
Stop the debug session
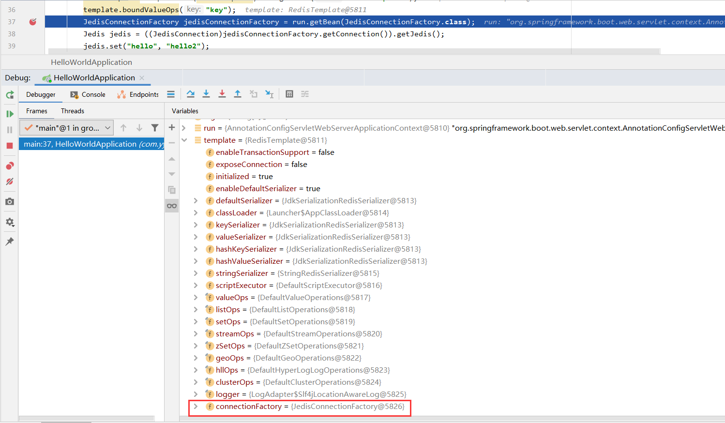click(10, 146)
